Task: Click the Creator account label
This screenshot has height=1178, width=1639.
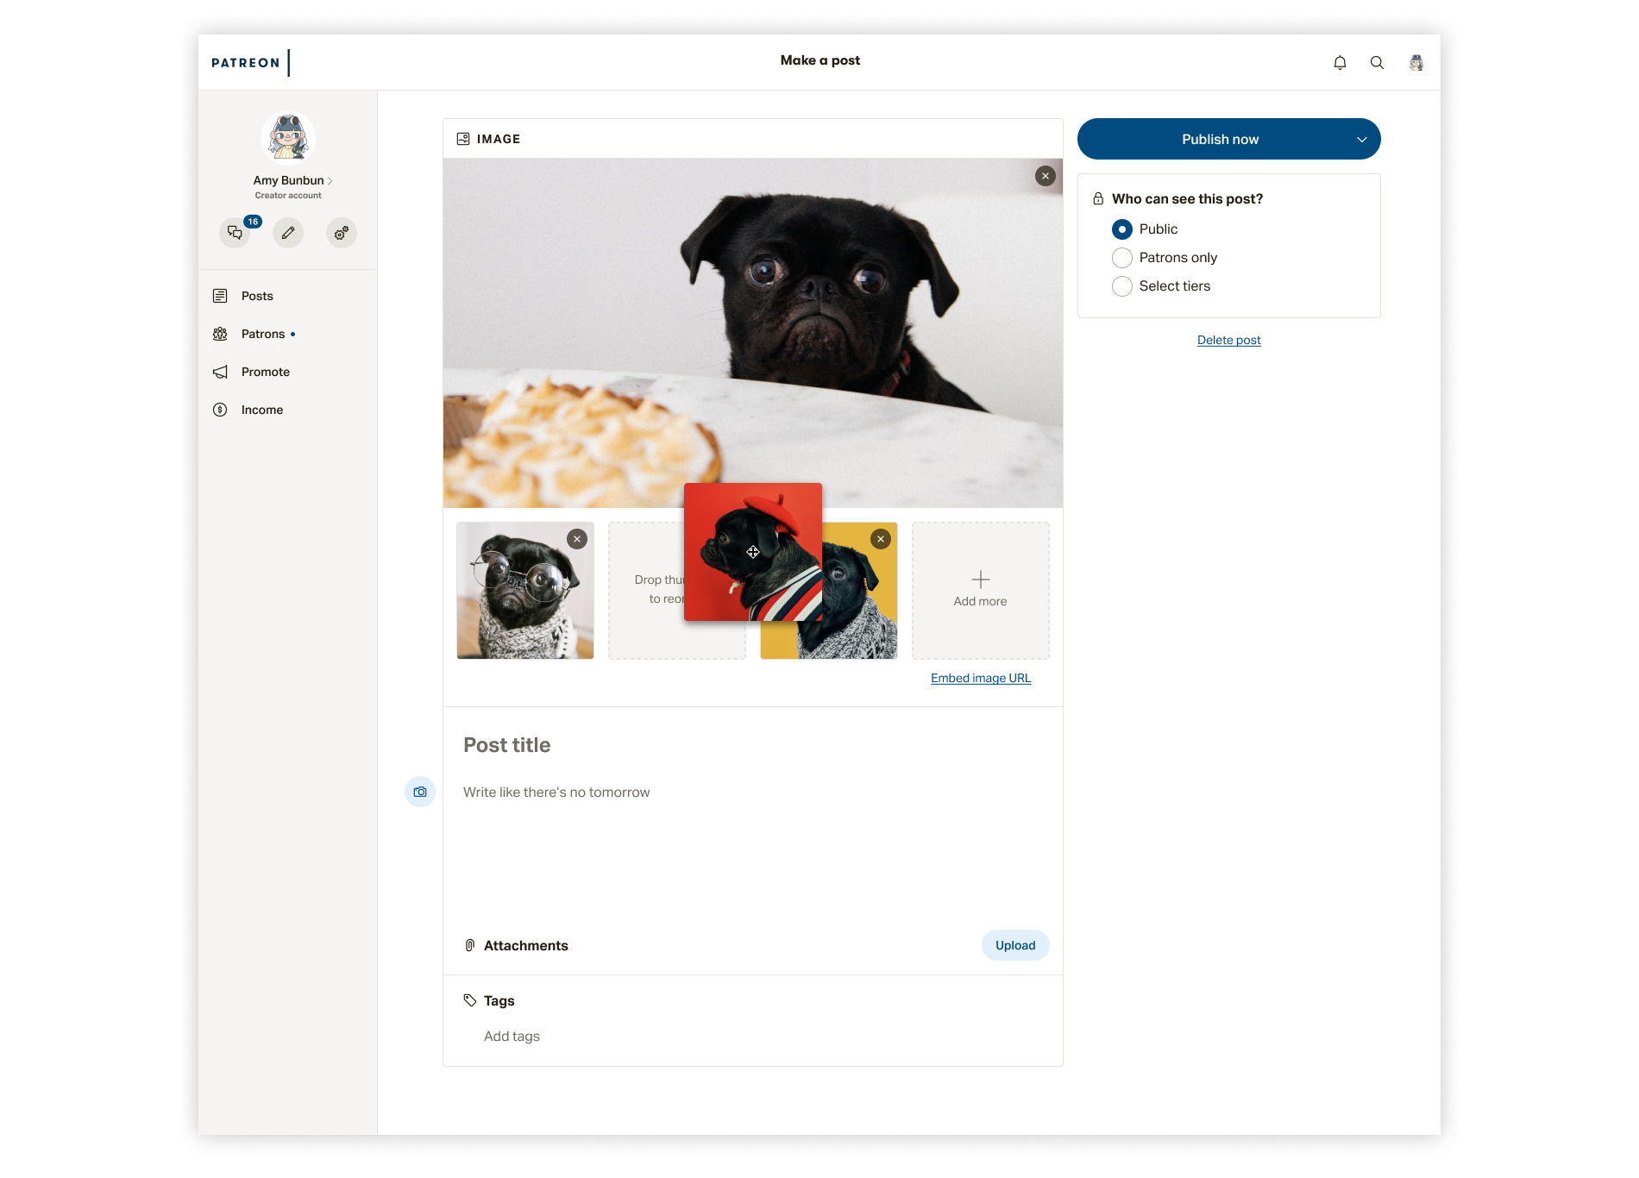Action: (288, 196)
